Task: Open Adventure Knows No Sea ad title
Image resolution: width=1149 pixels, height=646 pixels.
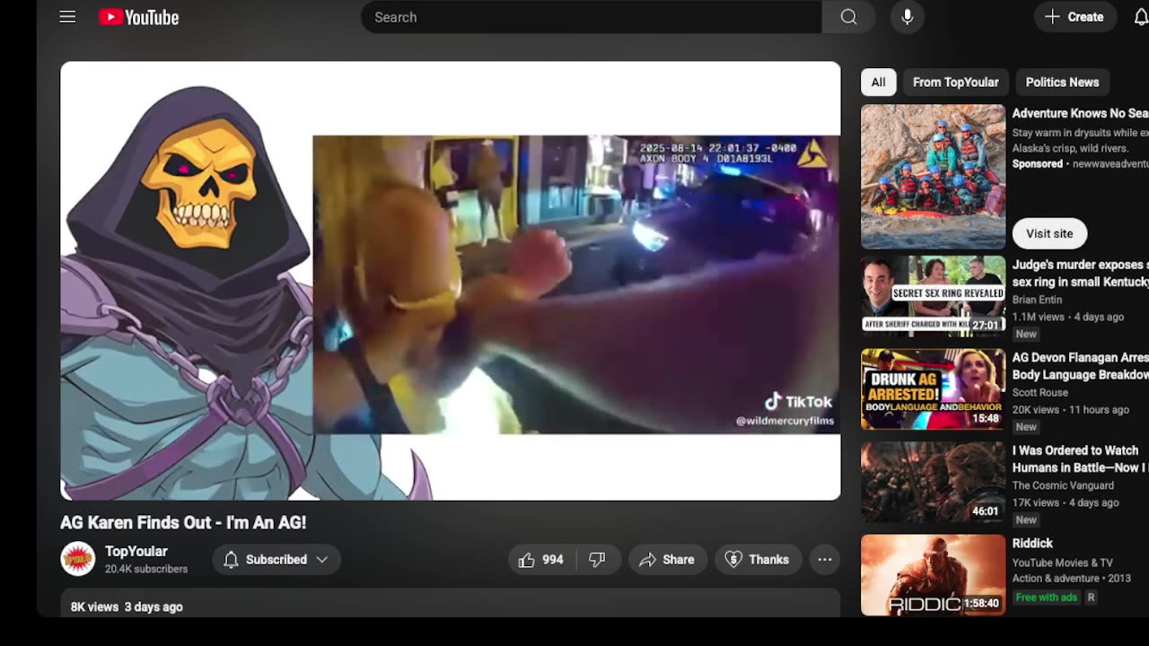Action: pos(1080,113)
